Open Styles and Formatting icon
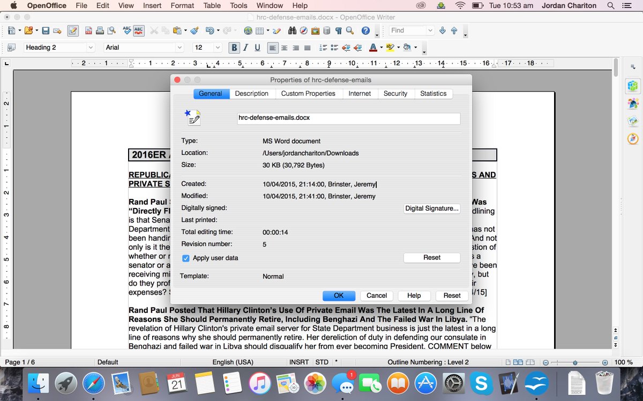643x401 pixels. tap(11, 48)
